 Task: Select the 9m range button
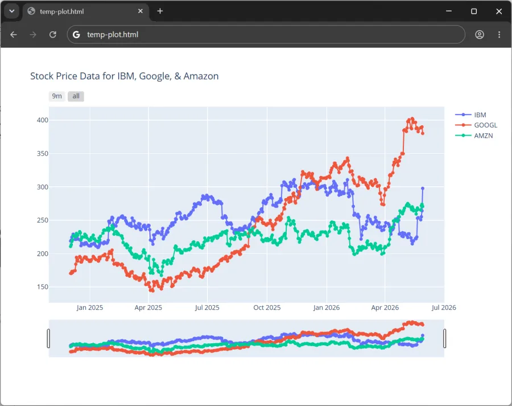tap(57, 96)
